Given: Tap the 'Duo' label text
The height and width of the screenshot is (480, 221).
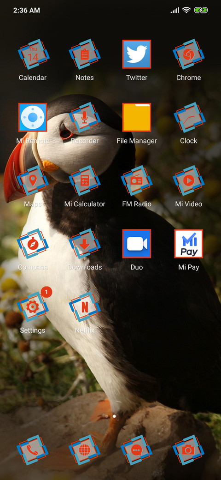Looking at the screenshot, I should (x=137, y=267).
